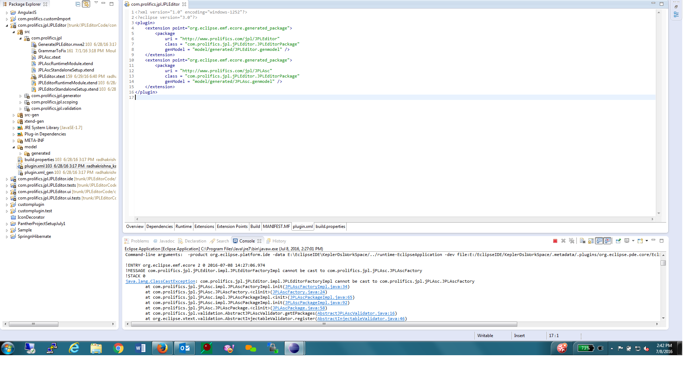Open JPLAscFactory.java:24 stack trace link
The width and height of the screenshot is (684, 384).
(299, 292)
